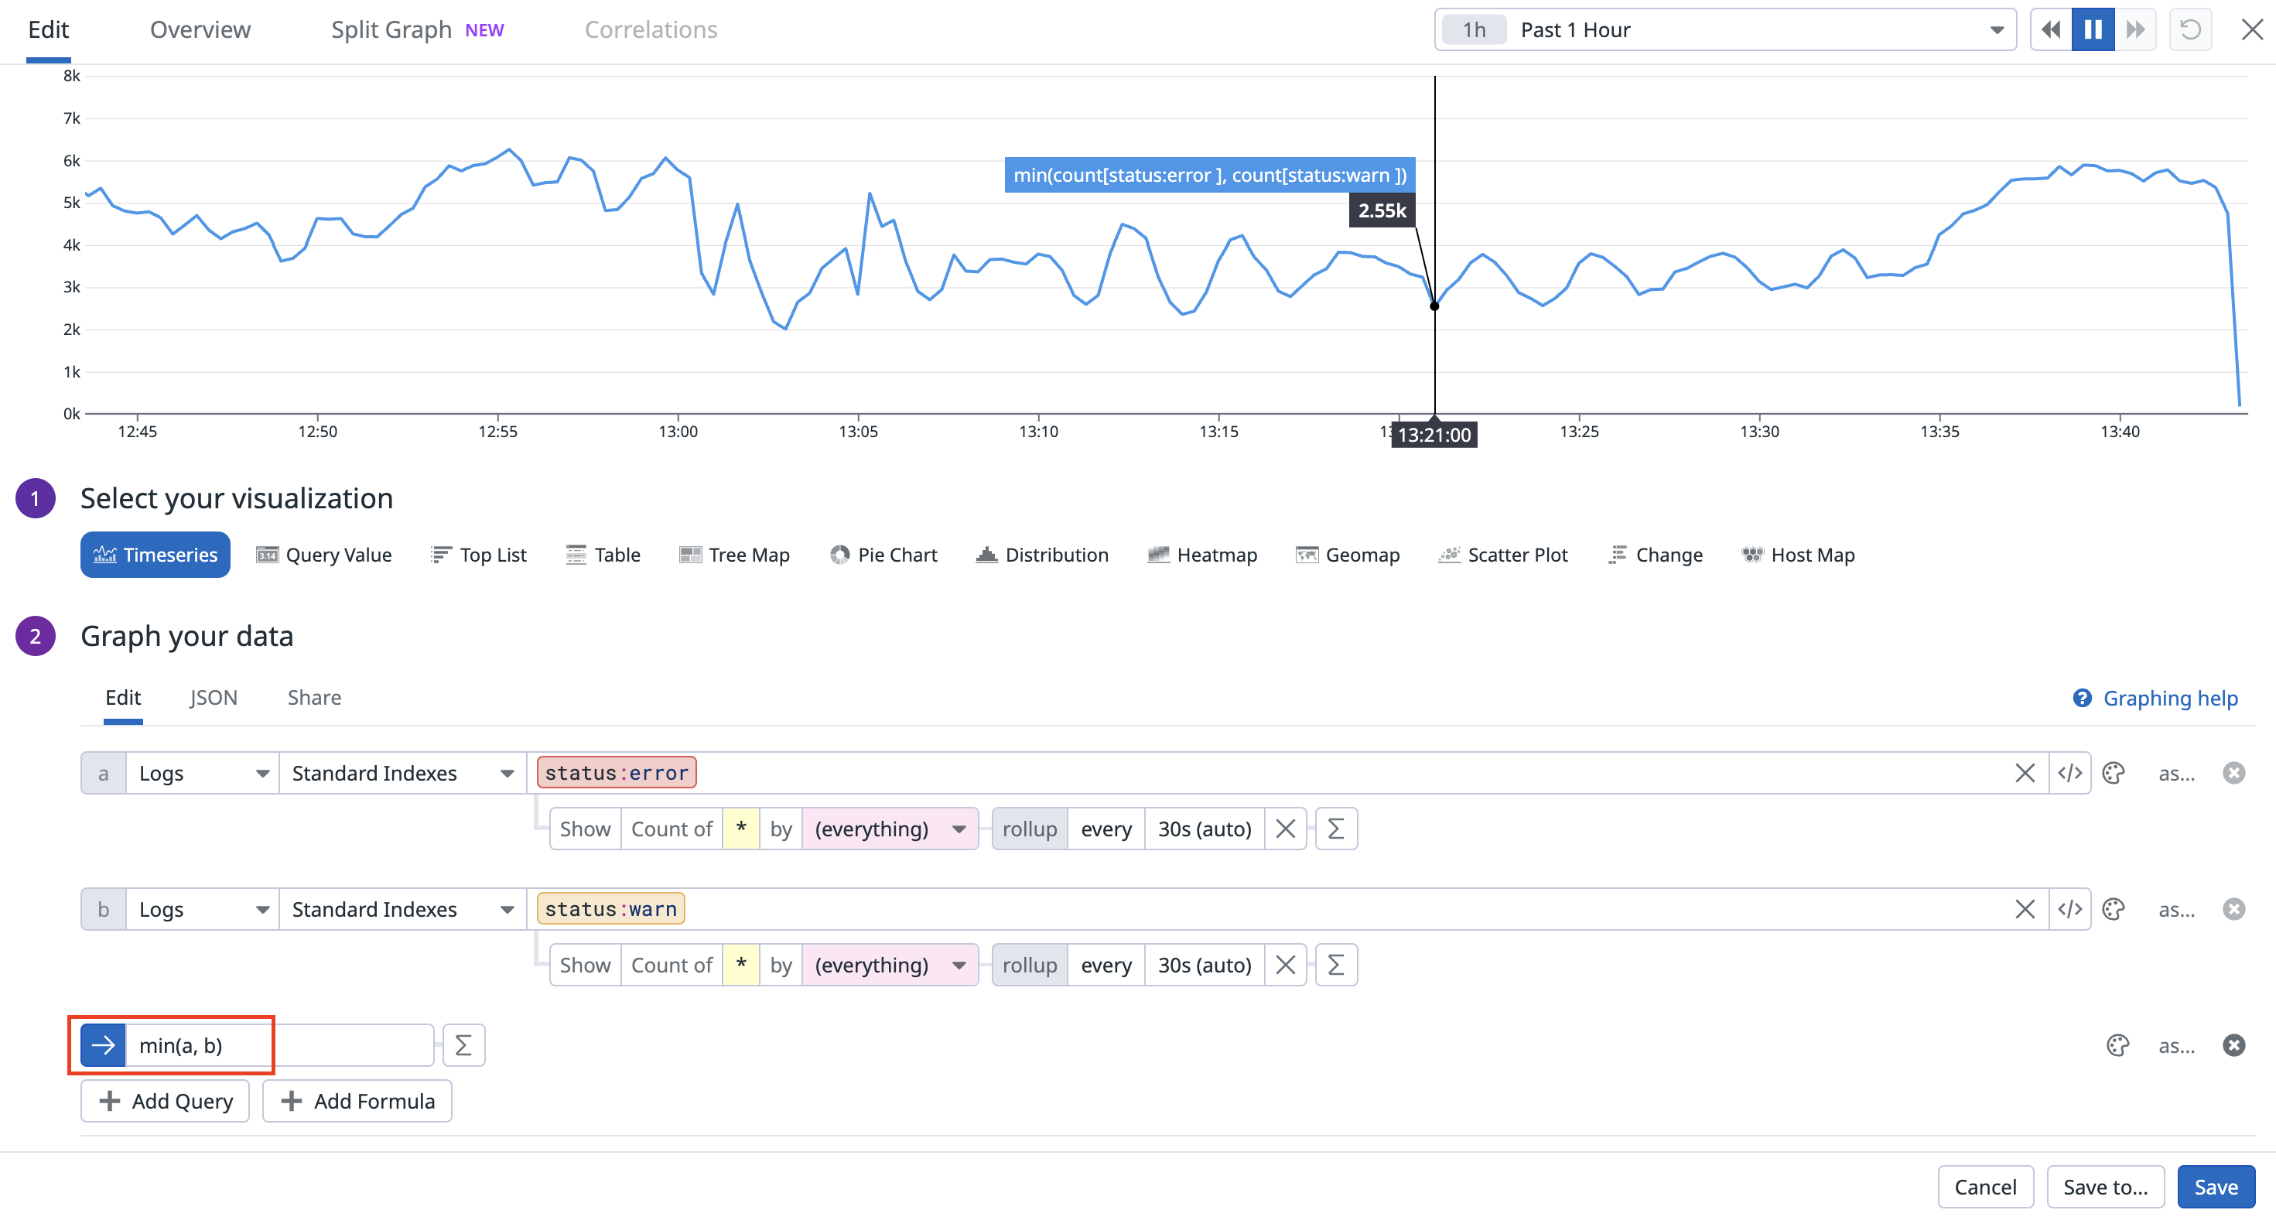The width and height of the screenshot is (2276, 1227).
Task: Toggle the formula's blue arrow visibility button
Action: [x=104, y=1045]
